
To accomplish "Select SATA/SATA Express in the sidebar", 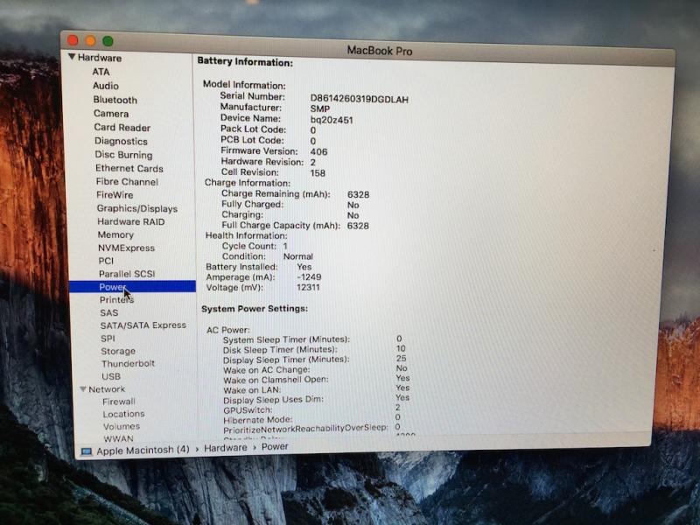I will (143, 325).
